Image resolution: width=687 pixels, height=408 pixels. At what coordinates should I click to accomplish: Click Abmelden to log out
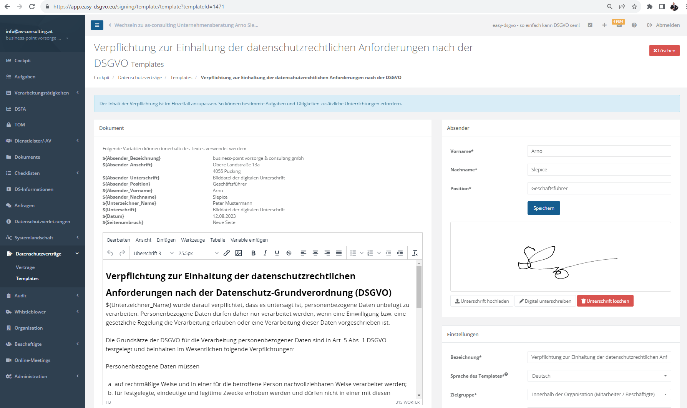click(664, 25)
